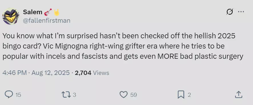Open the Grok slashed-circle icon
Viewport: 253px width, 105px height.
(230, 12)
